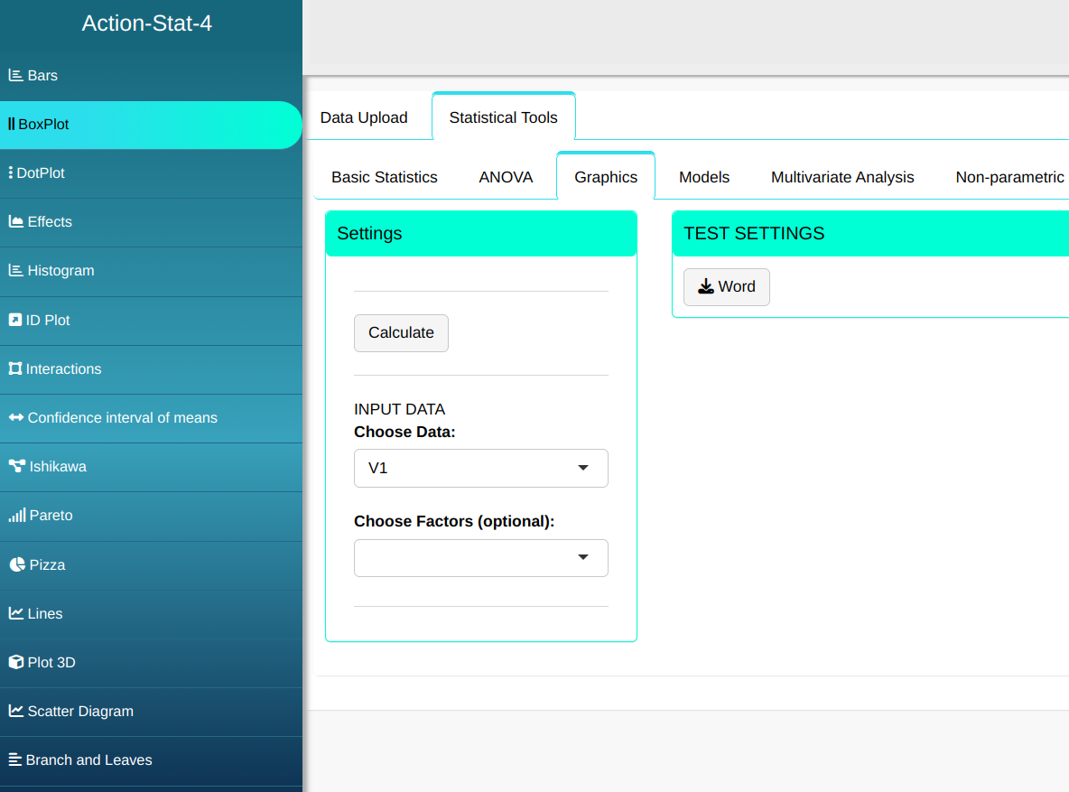Select the Interactions icon in sidebar

click(x=15, y=369)
